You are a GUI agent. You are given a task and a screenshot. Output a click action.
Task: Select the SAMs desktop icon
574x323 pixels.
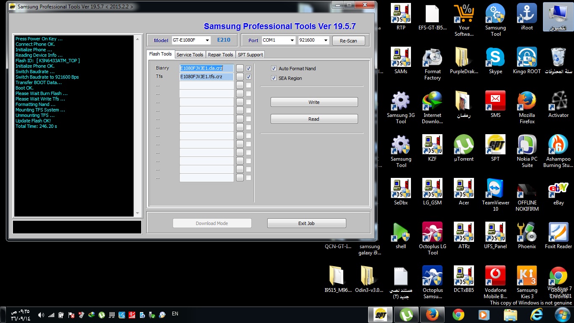tap(401, 61)
